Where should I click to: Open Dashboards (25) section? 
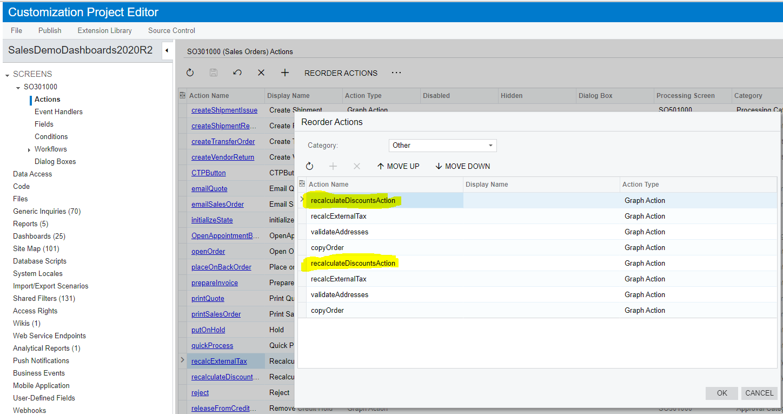click(x=39, y=236)
